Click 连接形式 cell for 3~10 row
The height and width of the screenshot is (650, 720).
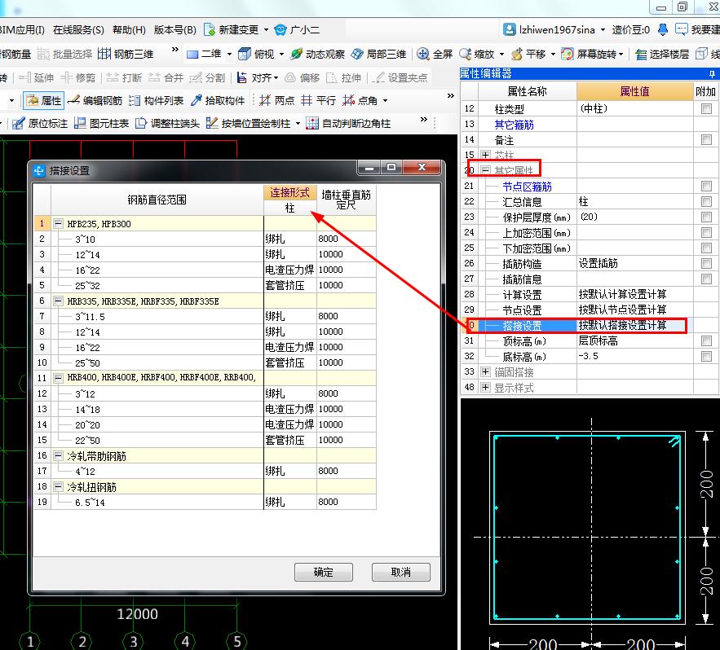coord(289,239)
